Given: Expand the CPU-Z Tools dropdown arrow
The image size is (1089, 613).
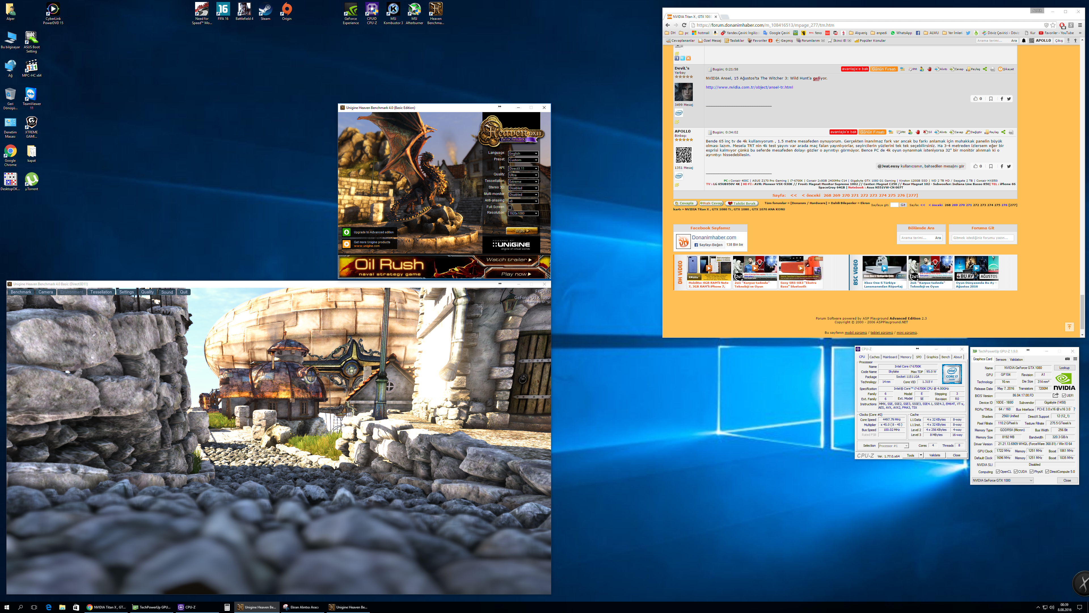Looking at the screenshot, I should pyautogui.click(x=921, y=455).
